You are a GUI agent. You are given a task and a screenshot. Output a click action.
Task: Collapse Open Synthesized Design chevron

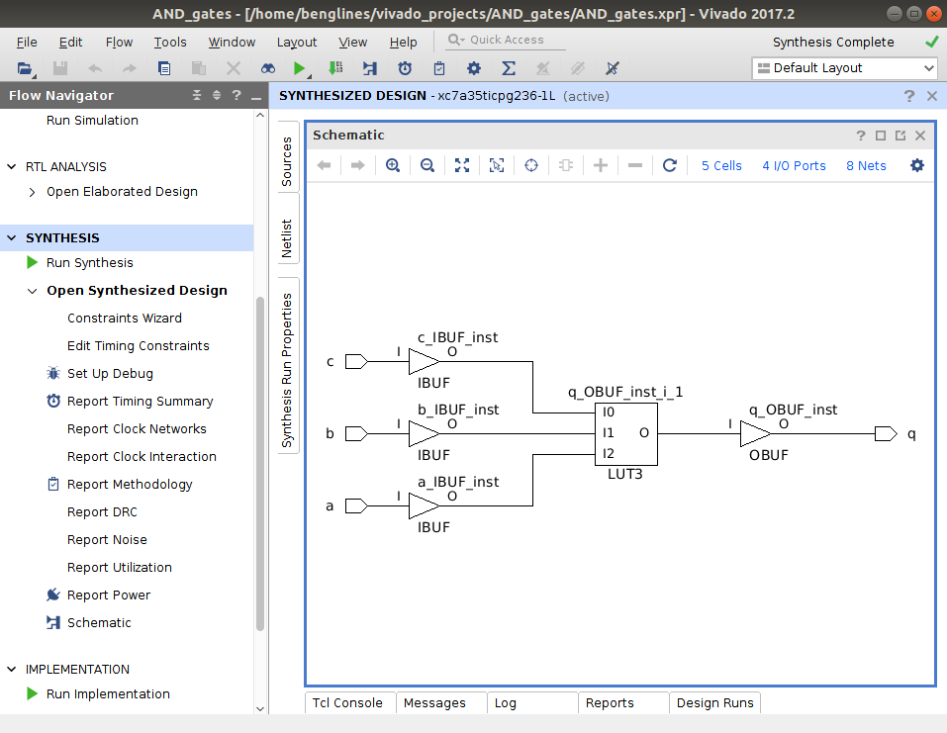click(x=32, y=291)
